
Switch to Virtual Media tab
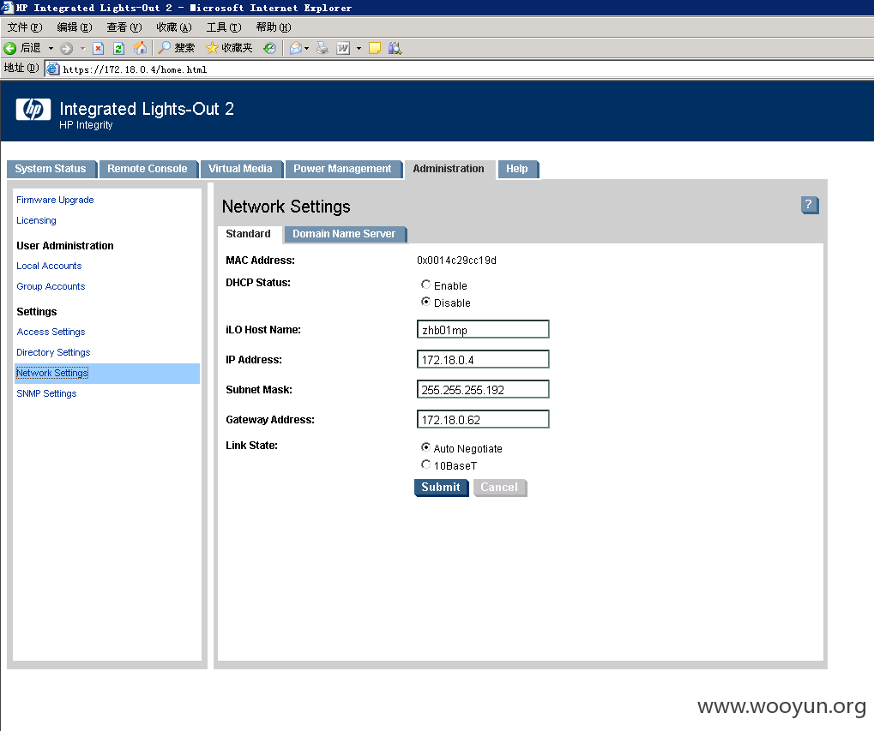point(240,169)
